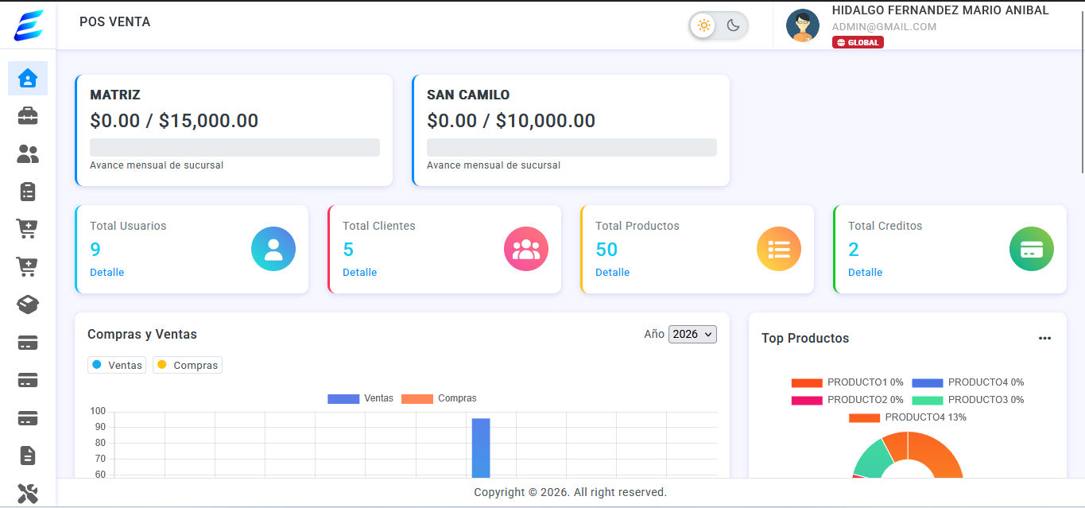The height and width of the screenshot is (508, 1085).
Task: Open Detalle link under Total Creditos
Action: tap(865, 273)
